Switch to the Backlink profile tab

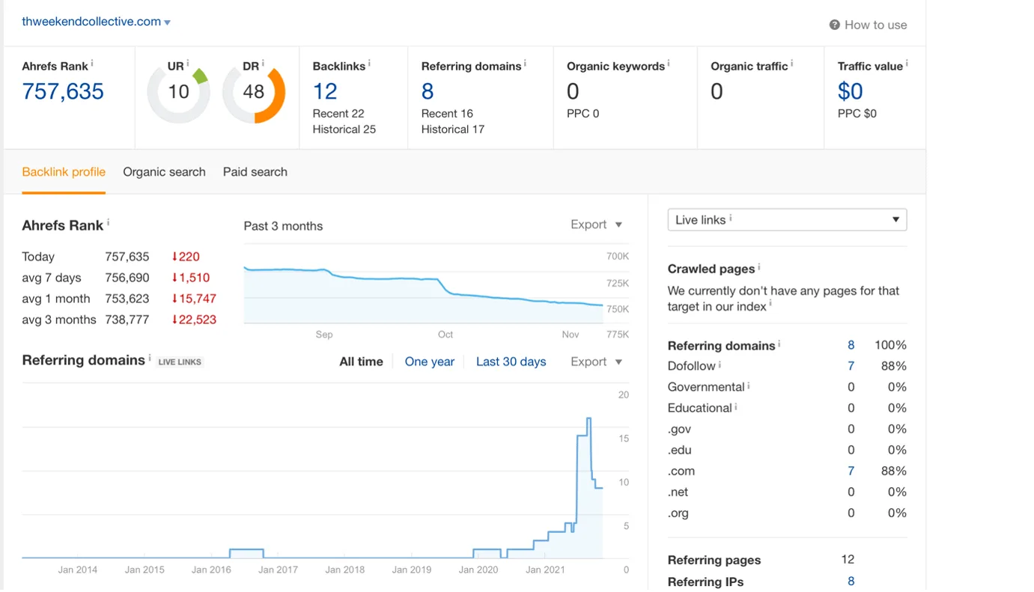(64, 172)
